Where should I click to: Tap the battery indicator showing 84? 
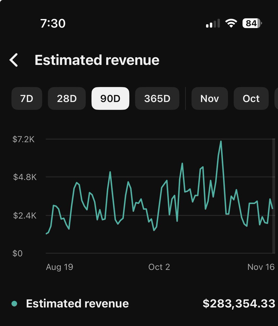point(252,24)
